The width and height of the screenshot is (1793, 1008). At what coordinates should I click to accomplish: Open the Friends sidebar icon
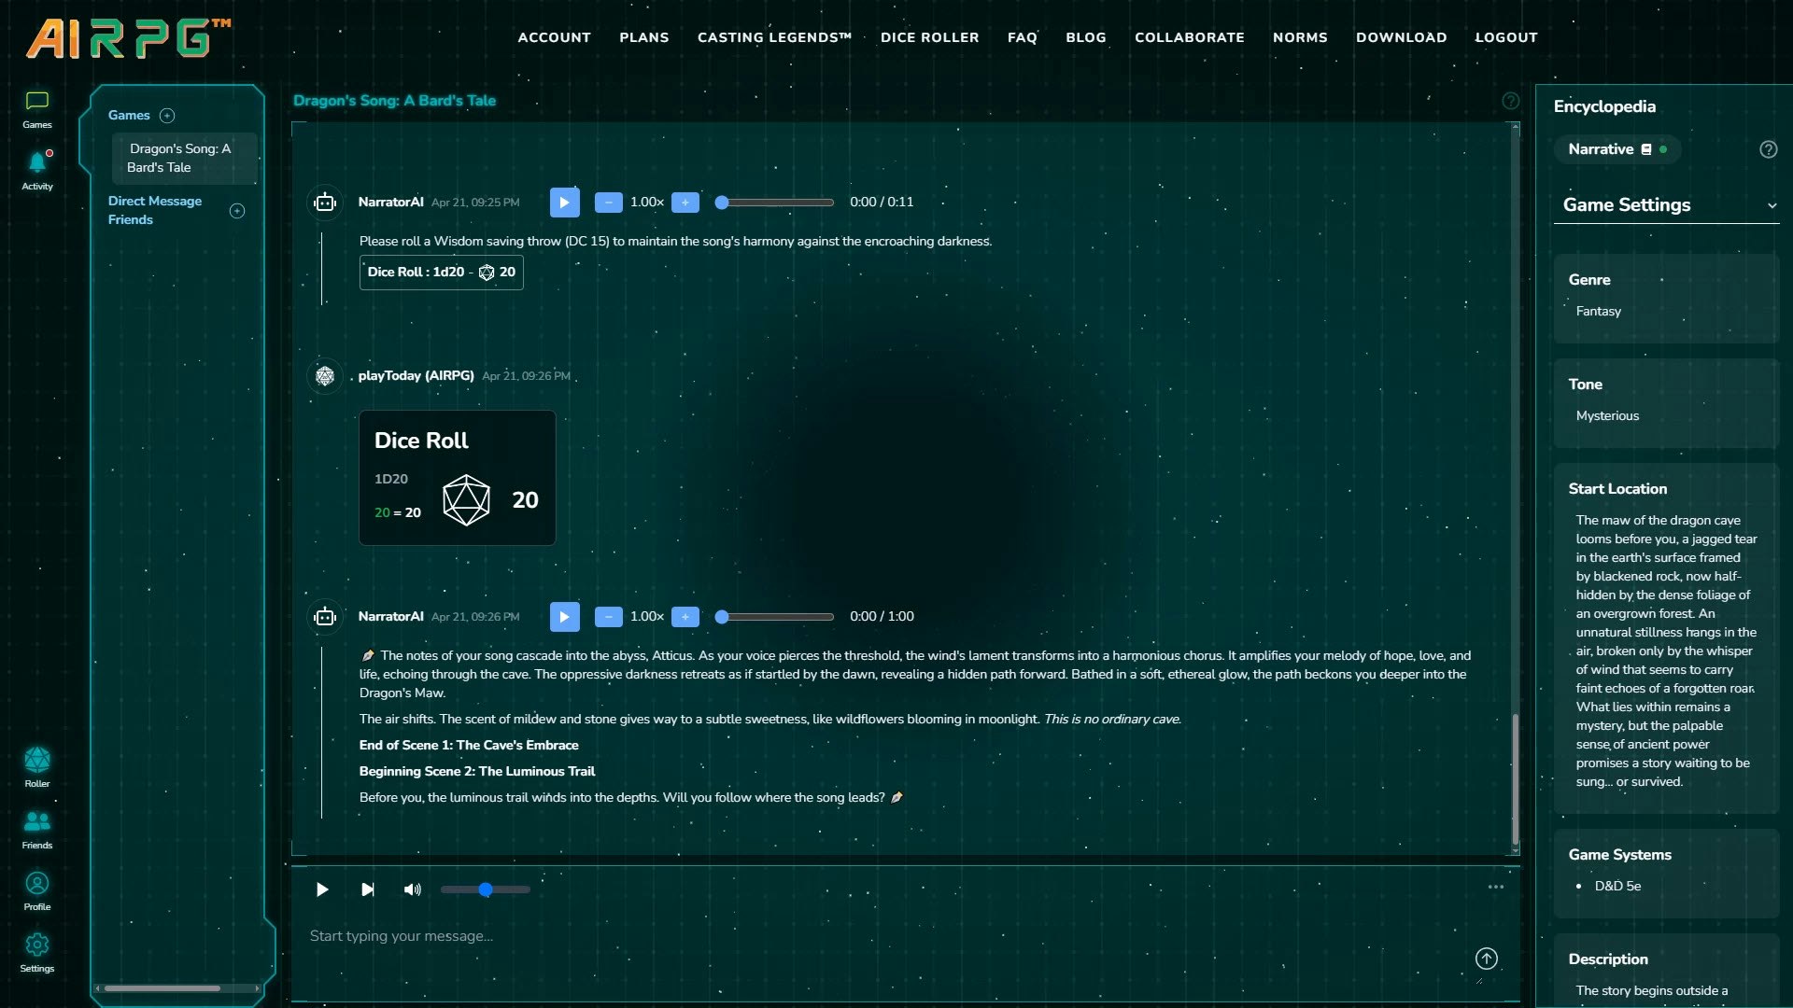tap(37, 822)
